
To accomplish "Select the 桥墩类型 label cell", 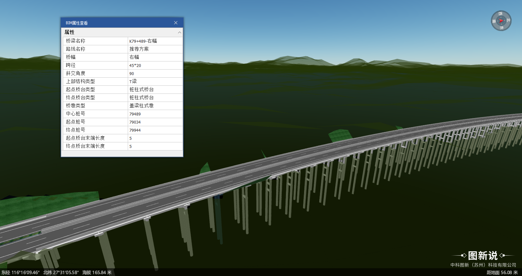I will 95,106.
